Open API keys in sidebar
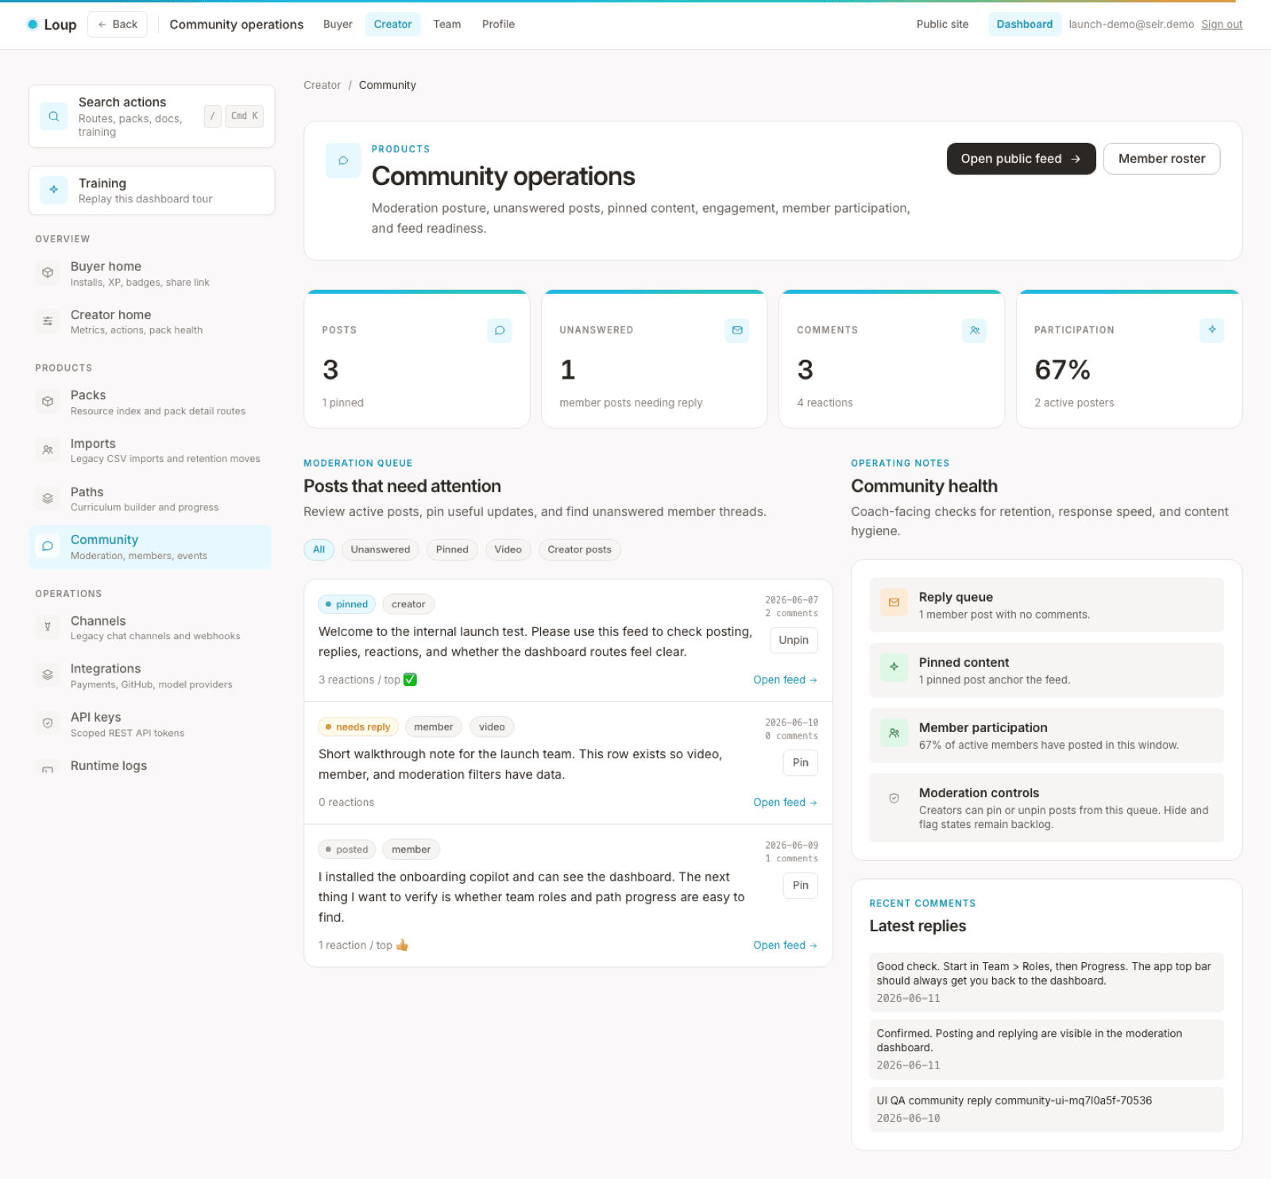The height and width of the screenshot is (1179, 1271). click(150, 724)
